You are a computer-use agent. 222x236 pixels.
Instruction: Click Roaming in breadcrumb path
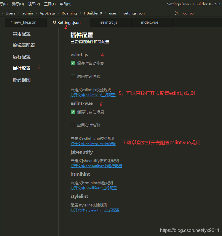[69, 13]
